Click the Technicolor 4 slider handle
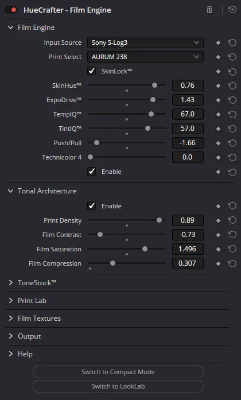The width and height of the screenshot is (241, 400). coord(90,157)
